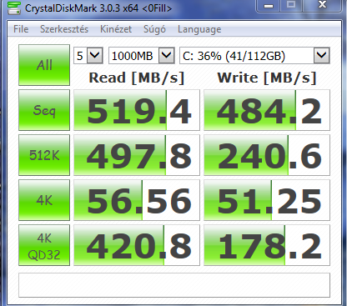Start the 512K benchmark test
Screen dimensions: 347x306
(44, 155)
